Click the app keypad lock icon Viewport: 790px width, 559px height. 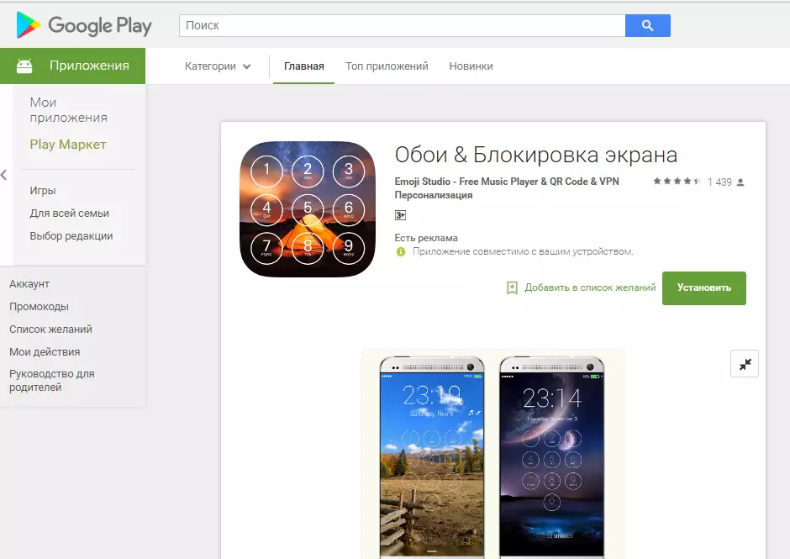308,209
